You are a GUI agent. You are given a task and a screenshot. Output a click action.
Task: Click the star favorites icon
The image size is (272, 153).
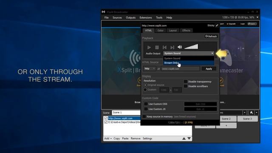pos(251,113)
